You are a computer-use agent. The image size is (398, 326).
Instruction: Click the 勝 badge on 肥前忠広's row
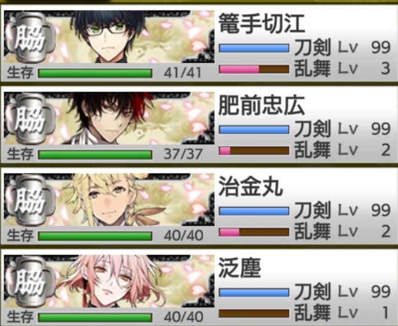coord(30,119)
